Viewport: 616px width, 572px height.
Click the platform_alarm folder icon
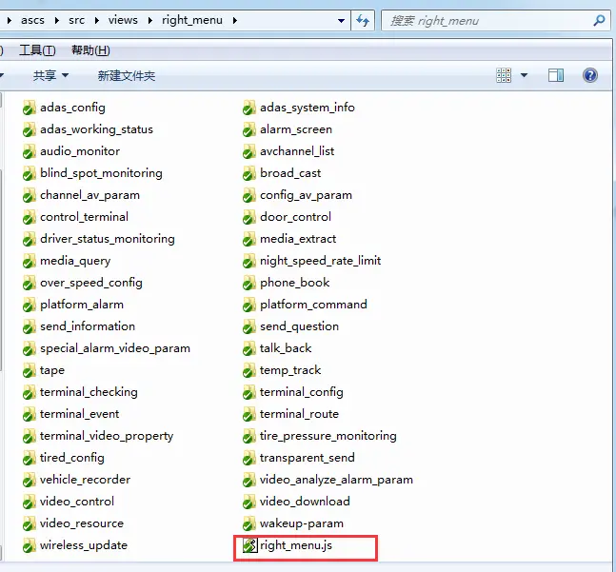[x=30, y=305]
